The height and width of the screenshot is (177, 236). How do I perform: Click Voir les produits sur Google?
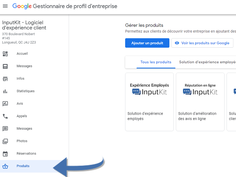tap(202, 43)
